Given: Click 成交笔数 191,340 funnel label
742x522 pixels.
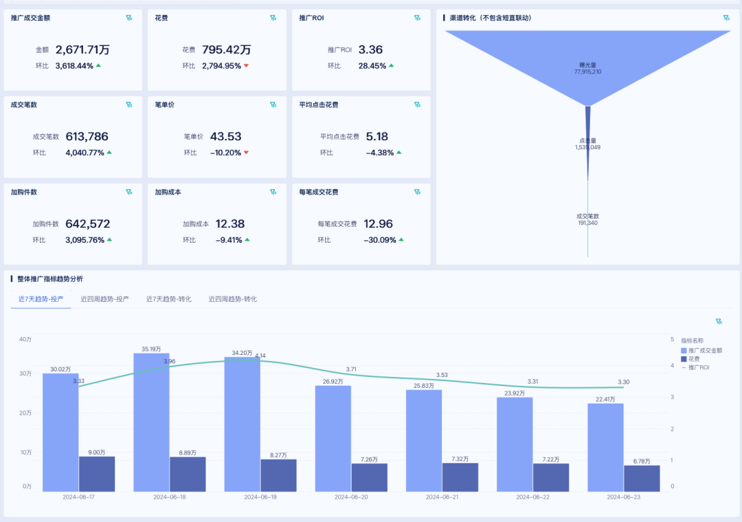Looking at the screenshot, I should tap(587, 219).
